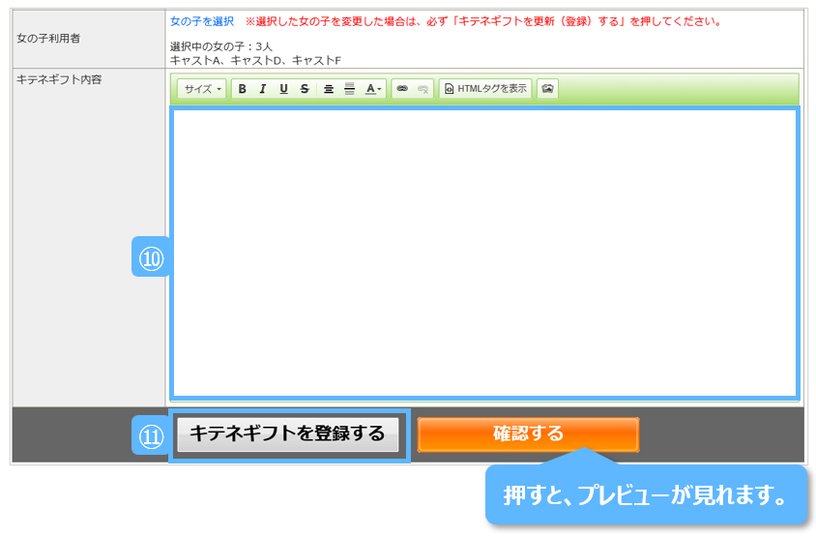Click the 女の子利用者 row label
Image resolution: width=816 pixels, height=538 pixels.
[48, 39]
